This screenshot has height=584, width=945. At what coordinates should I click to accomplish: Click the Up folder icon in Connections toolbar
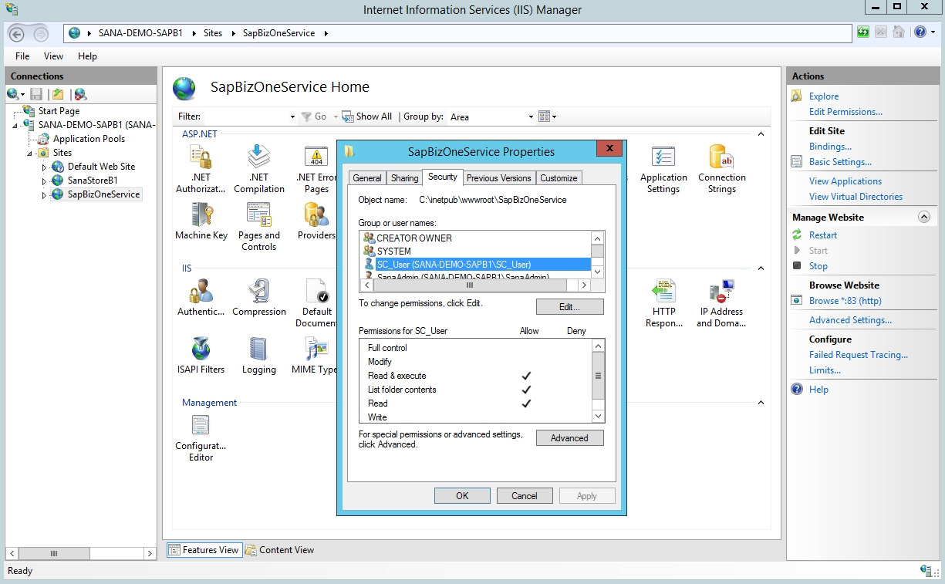[58, 94]
